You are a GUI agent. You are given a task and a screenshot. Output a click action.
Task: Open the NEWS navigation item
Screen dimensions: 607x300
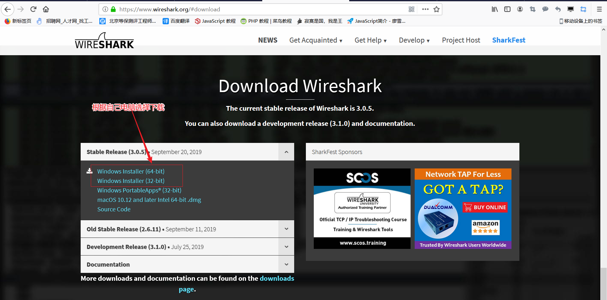click(x=268, y=40)
